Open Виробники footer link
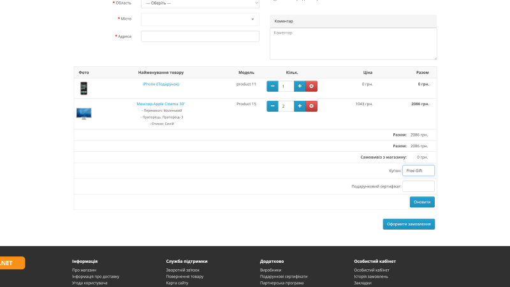Viewport: 510px width, 287px height. pyautogui.click(x=270, y=270)
